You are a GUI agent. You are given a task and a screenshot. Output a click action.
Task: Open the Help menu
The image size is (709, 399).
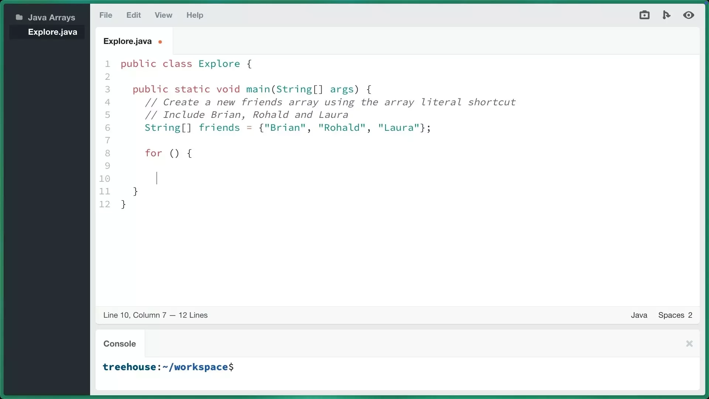[195, 15]
